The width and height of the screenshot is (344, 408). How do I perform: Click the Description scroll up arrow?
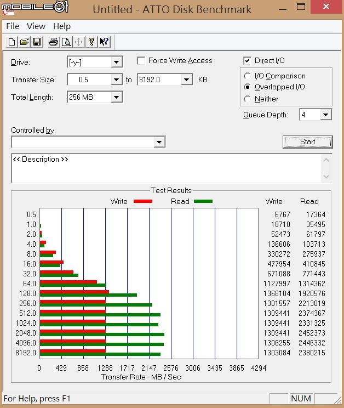[326, 160]
